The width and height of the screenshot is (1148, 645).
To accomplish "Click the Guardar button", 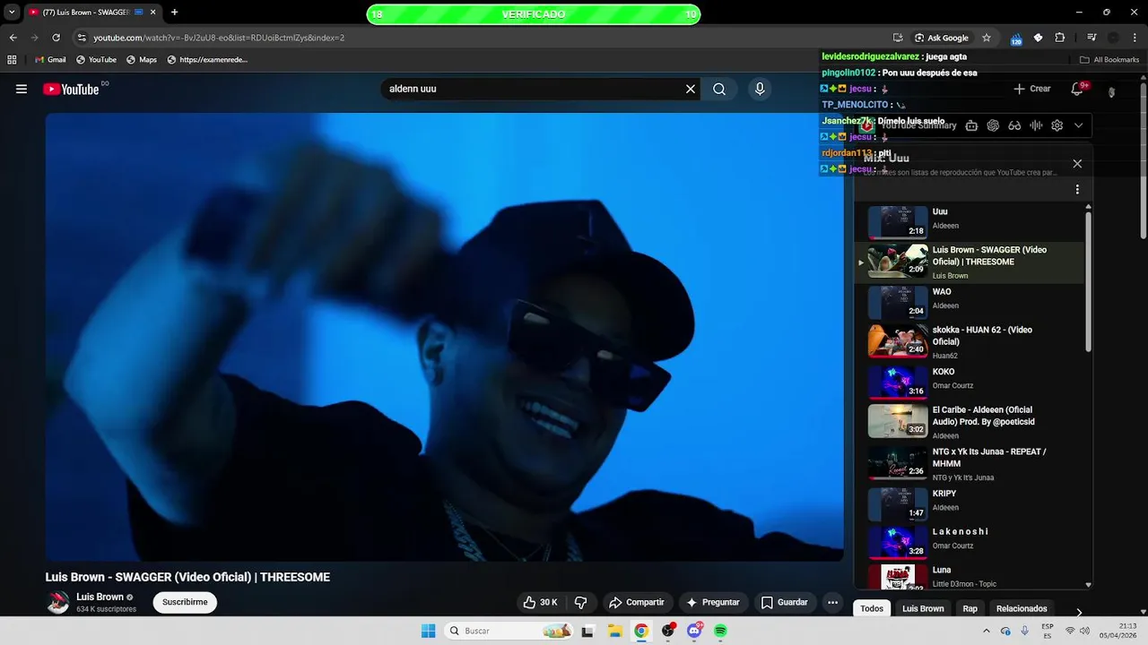I will click(x=785, y=602).
